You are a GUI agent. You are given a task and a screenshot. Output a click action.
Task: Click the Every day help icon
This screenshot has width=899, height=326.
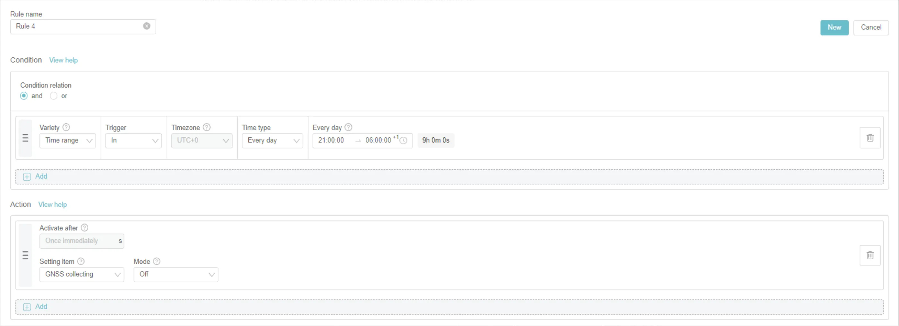348,127
